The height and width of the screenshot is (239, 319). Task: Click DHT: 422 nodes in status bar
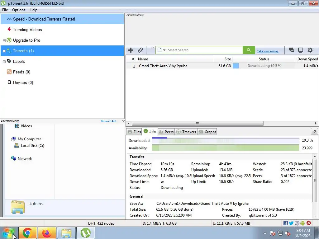tap(101, 223)
